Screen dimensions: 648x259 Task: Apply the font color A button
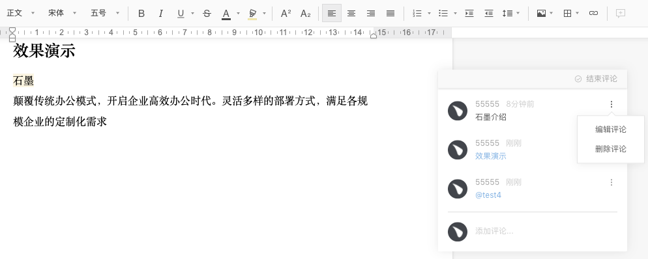click(x=226, y=14)
